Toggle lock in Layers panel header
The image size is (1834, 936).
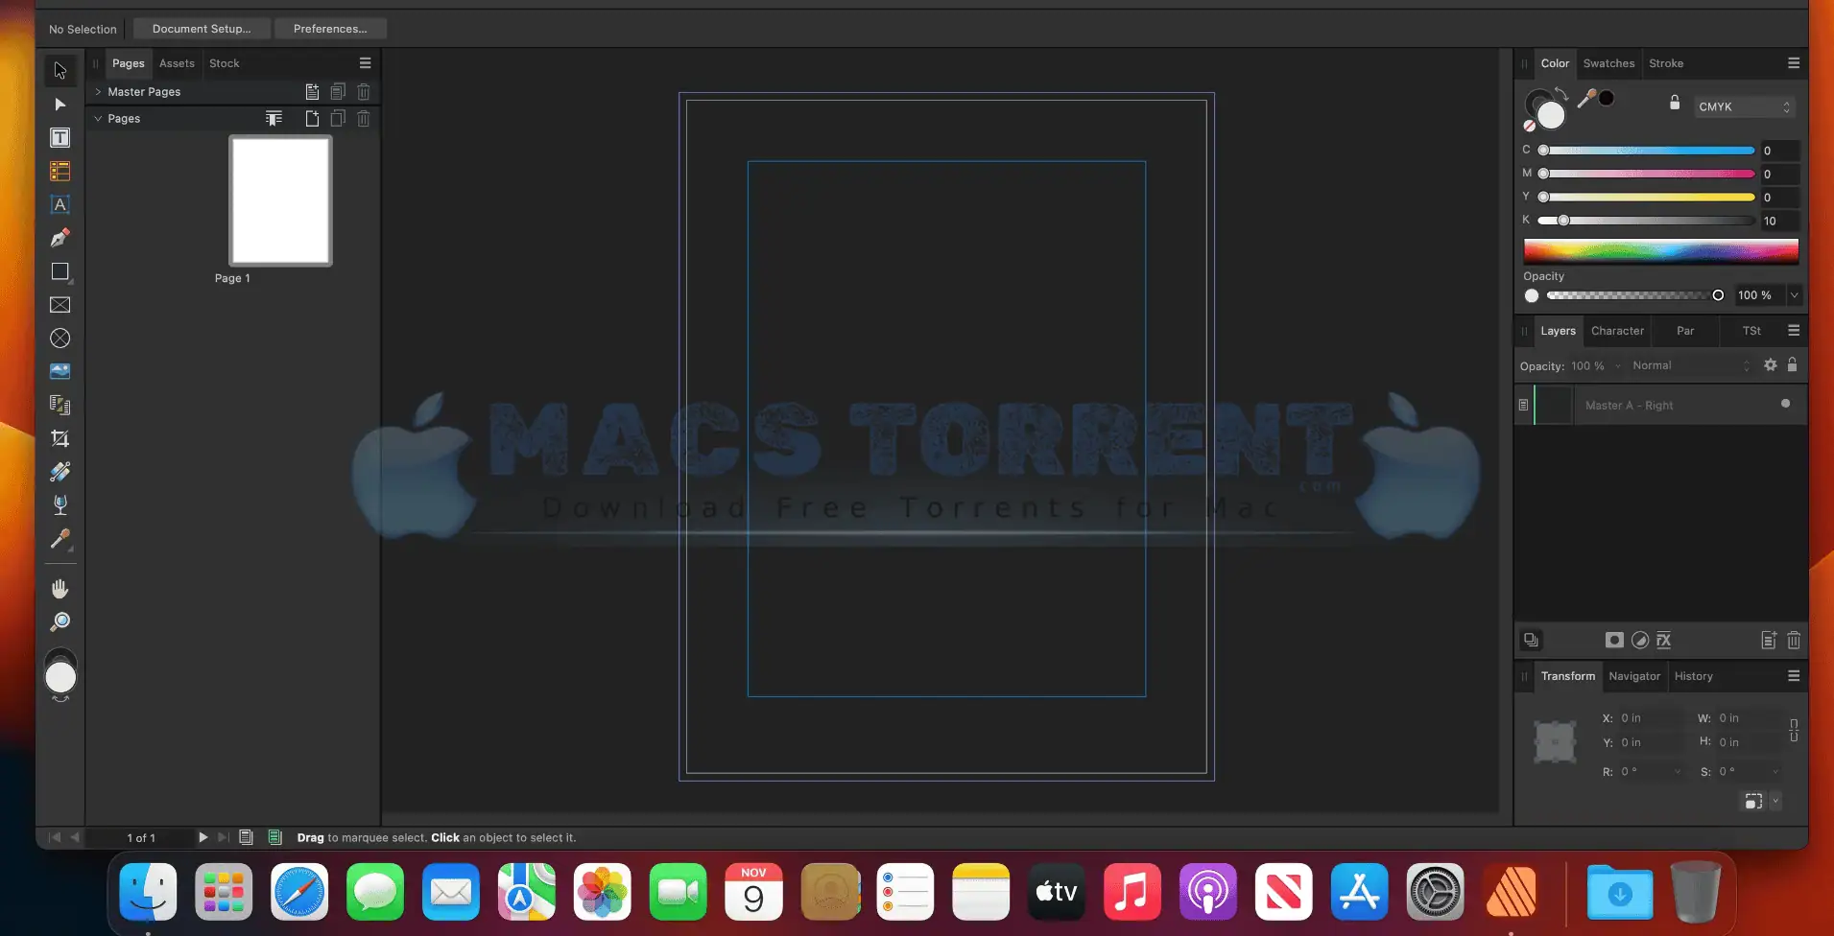1792,364
